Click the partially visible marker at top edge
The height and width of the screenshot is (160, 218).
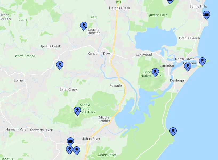(170, 1)
